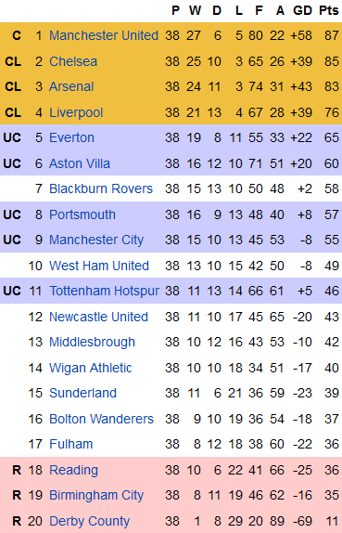Open the Arsenal club page
342x533 pixels.
pyautogui.click(x=71, y=86)
